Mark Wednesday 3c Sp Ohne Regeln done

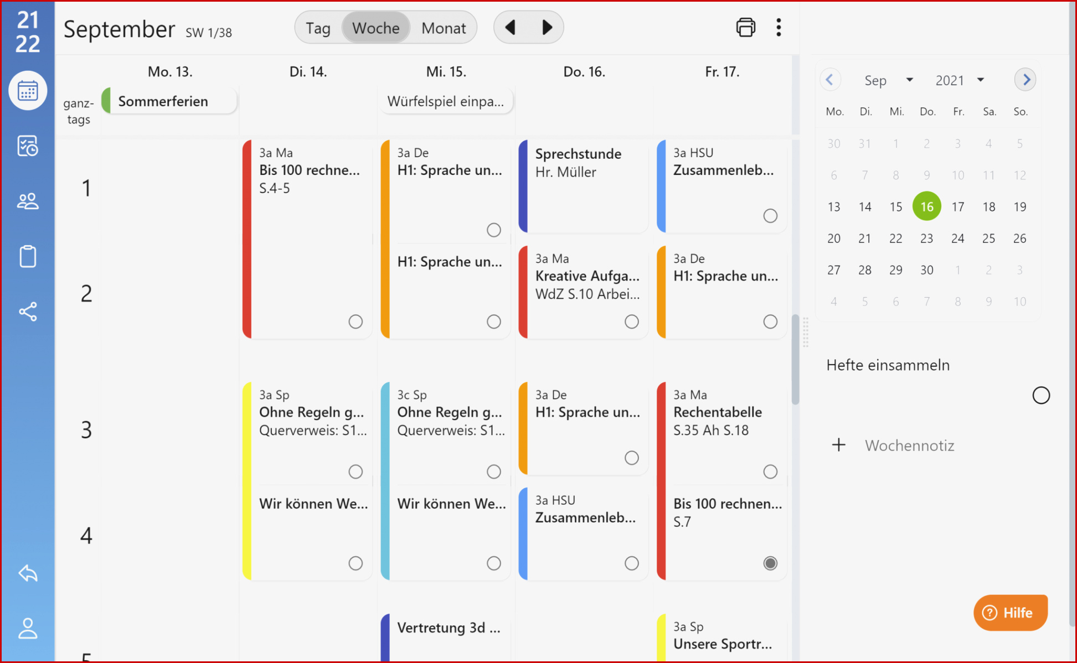(x=494, y=472)
